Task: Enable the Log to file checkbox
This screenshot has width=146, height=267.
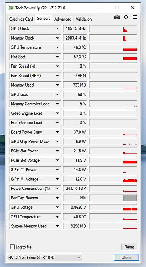Action: (x=12, y=247)
